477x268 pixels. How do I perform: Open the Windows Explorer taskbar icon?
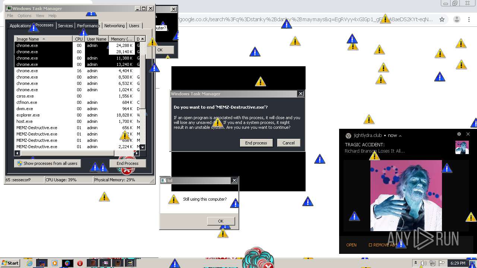(42, 263)
